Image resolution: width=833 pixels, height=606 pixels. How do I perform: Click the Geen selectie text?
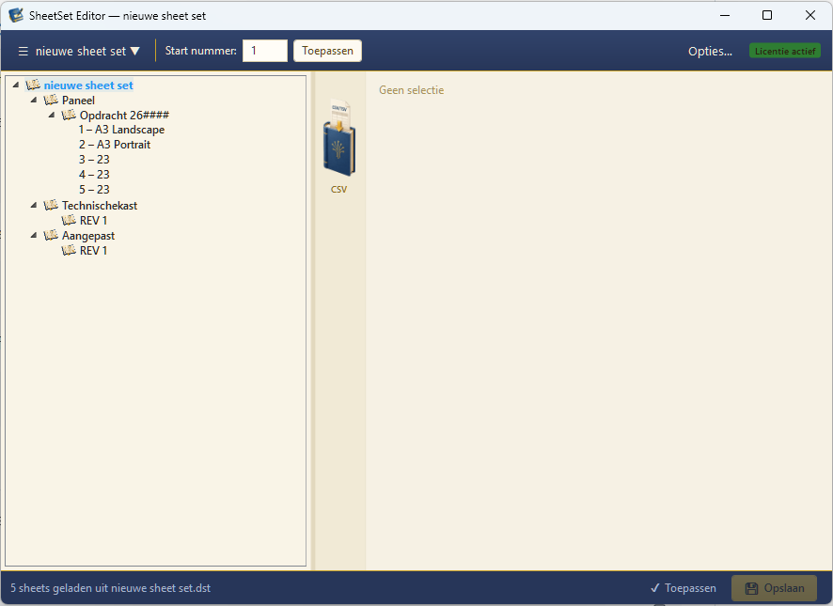pyautogui.click(x=411, y=90)
